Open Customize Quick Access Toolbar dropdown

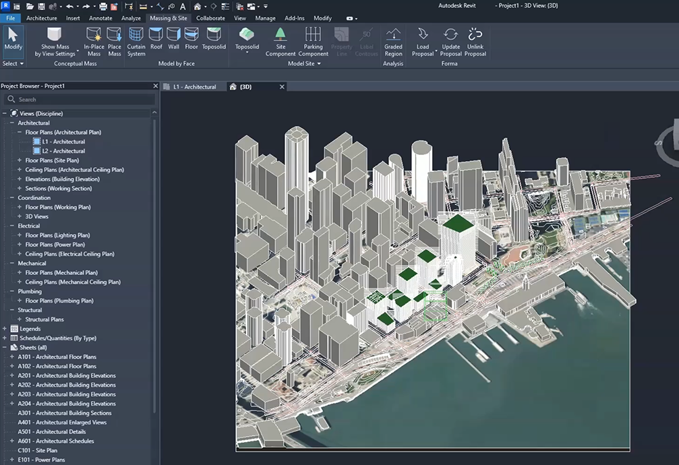[266, 6]
